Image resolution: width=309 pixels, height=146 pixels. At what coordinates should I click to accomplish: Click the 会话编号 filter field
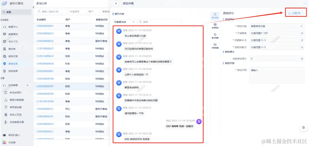click(77, 11)
